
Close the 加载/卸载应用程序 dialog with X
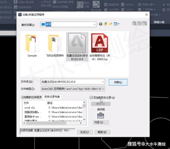coord(146,15)
